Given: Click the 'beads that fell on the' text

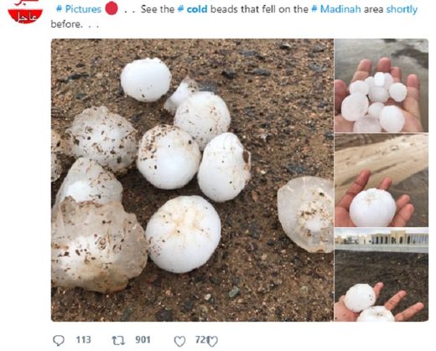Looking at the screenshot, I should pos(259,9).
